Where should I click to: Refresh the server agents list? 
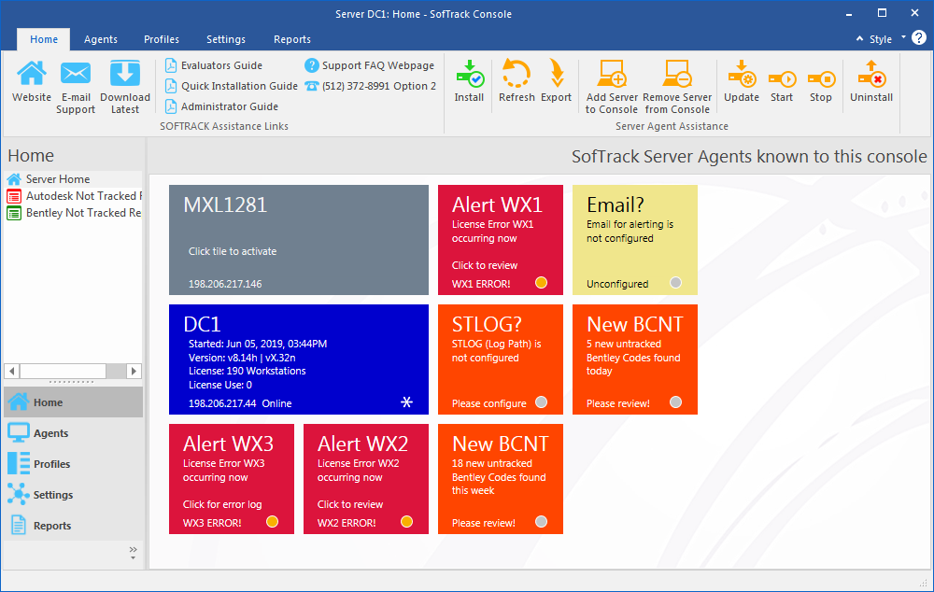click(x=516, y=74)
